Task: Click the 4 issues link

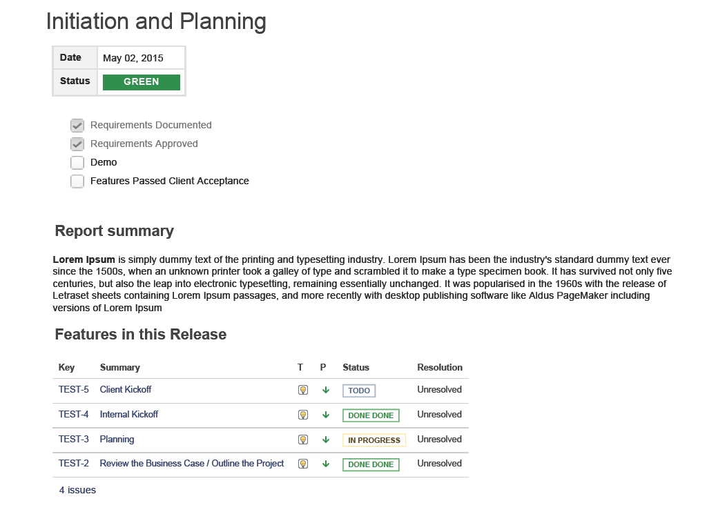Action: coord(77,490)
